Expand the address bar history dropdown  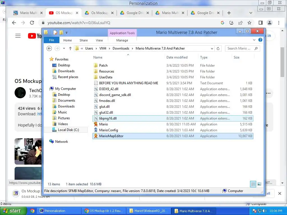(x=212, y=49)
